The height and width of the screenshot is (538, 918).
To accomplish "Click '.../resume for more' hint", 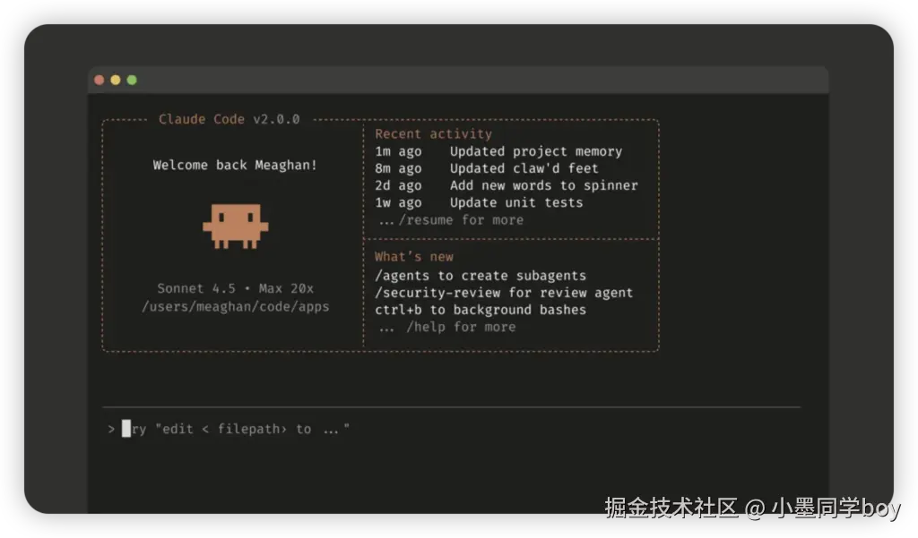I will coord(451,220).
